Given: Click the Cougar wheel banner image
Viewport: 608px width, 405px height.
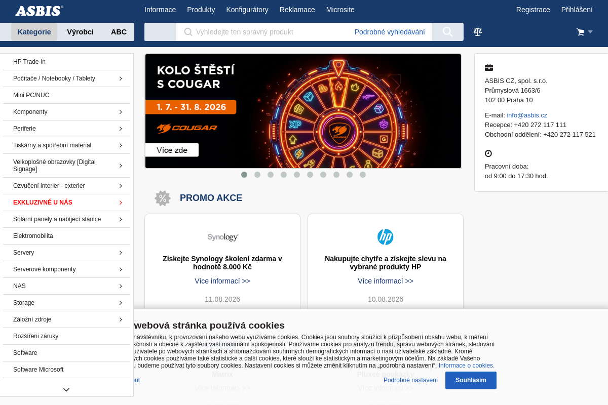Looking at the screenshot, I should (303, 111).
